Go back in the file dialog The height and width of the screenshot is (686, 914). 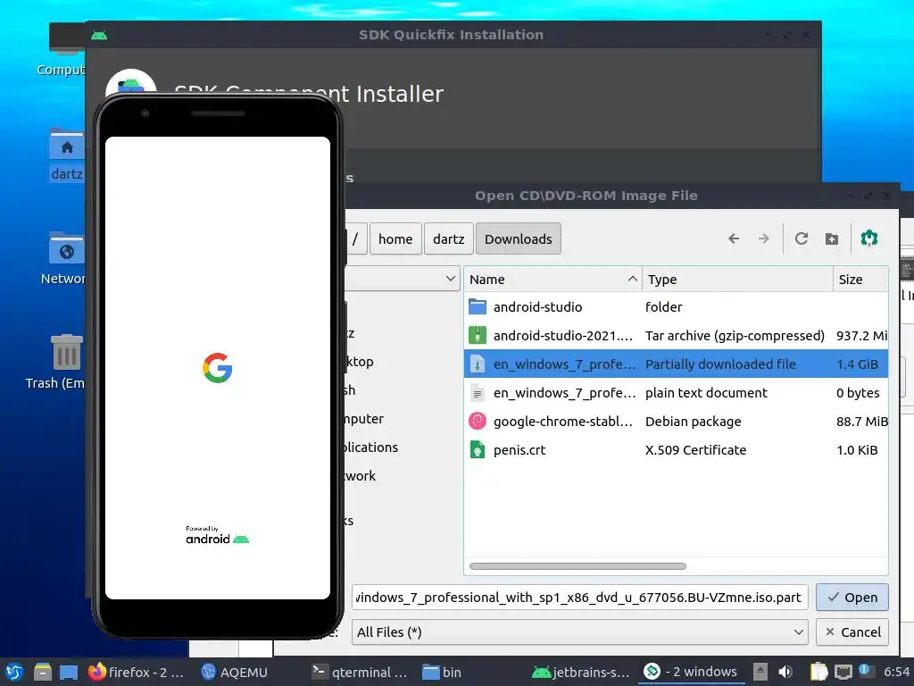[x=734, y=238]
